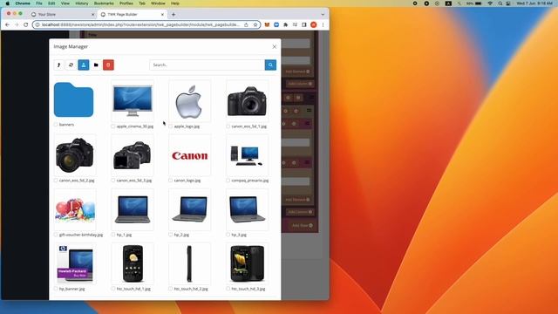This screenshot has width=558, height=314.
Task: Open the banners folder thumbnail
Action: 73,99
